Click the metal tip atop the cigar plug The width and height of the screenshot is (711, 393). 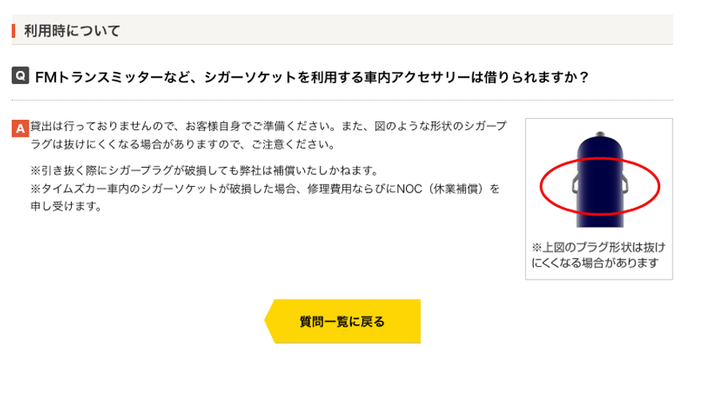[599, 131]
